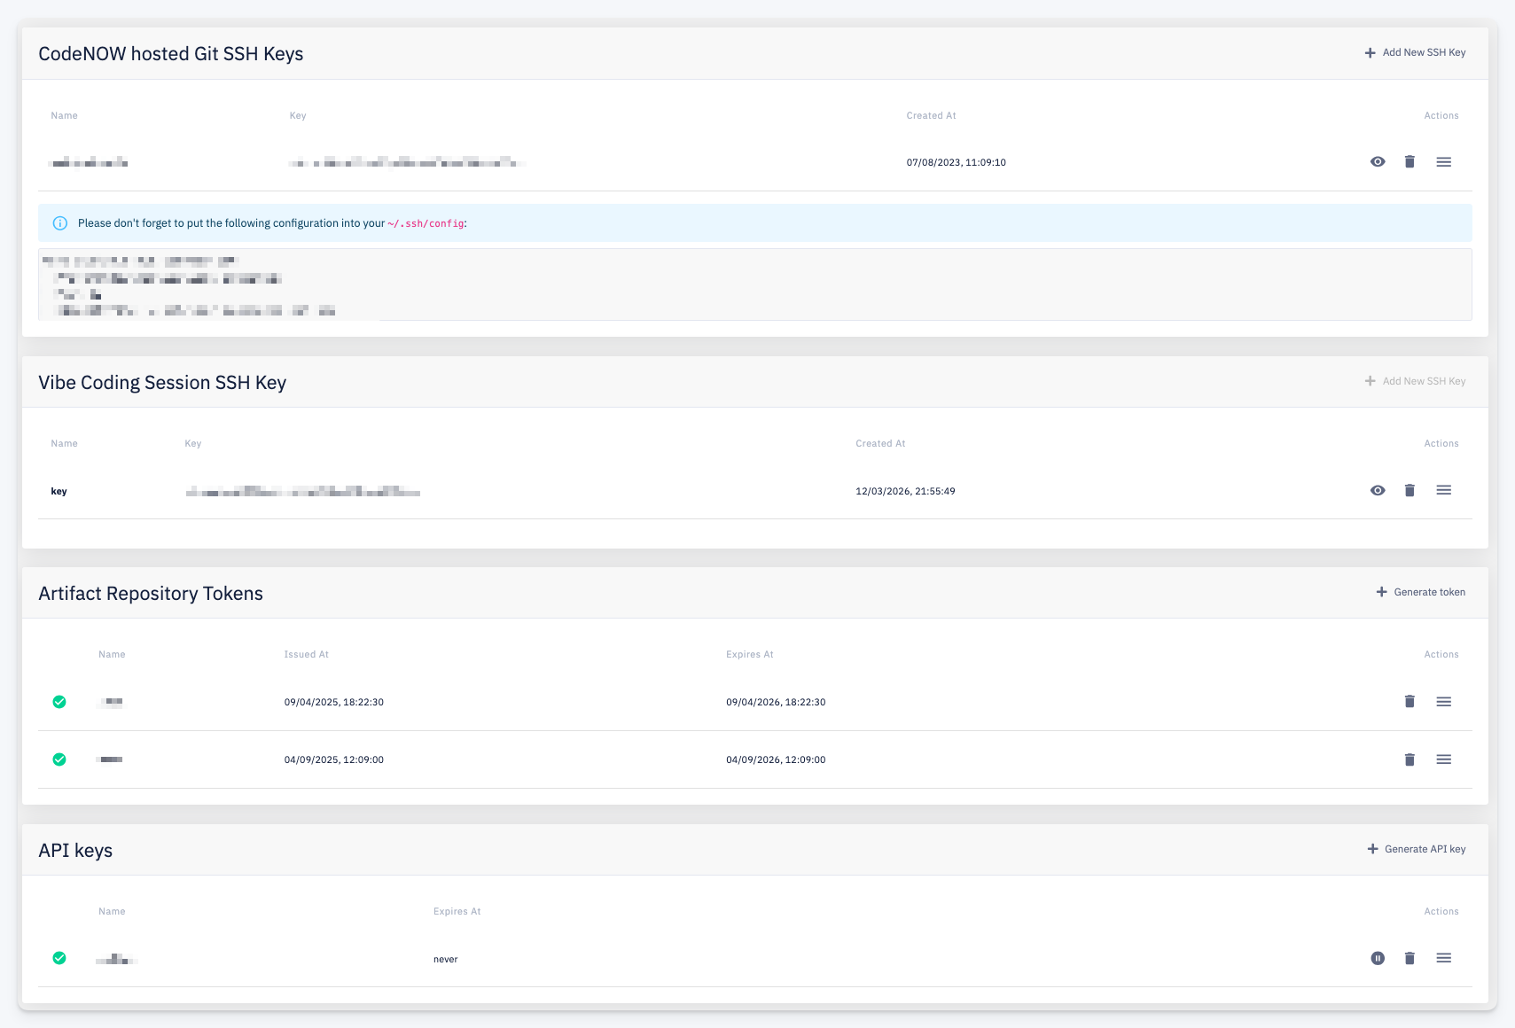Viewport: 1515px width, 1028px height.
Task: Delete the artifact token issued 04/09/2025
Action: (x=1410, y=759)
